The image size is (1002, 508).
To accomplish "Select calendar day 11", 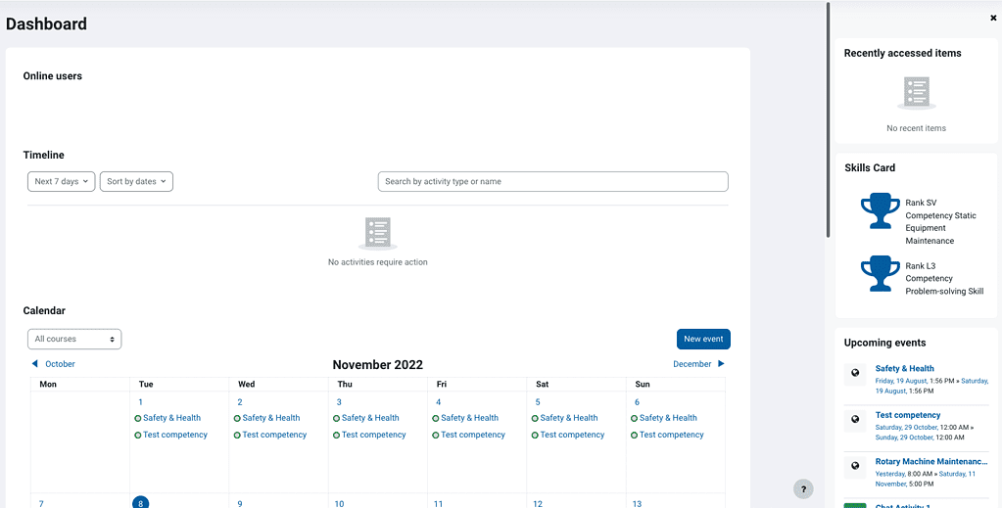I will point(439,503).
